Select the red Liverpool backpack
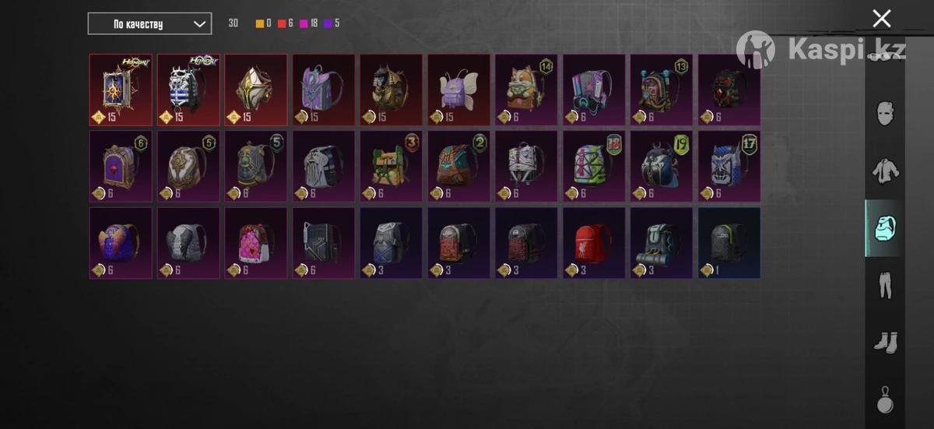Image resolution: width=934 pixels, height=429 pixels. tap(594, 242)
